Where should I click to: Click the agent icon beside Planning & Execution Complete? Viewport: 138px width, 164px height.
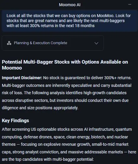point(9,43)
